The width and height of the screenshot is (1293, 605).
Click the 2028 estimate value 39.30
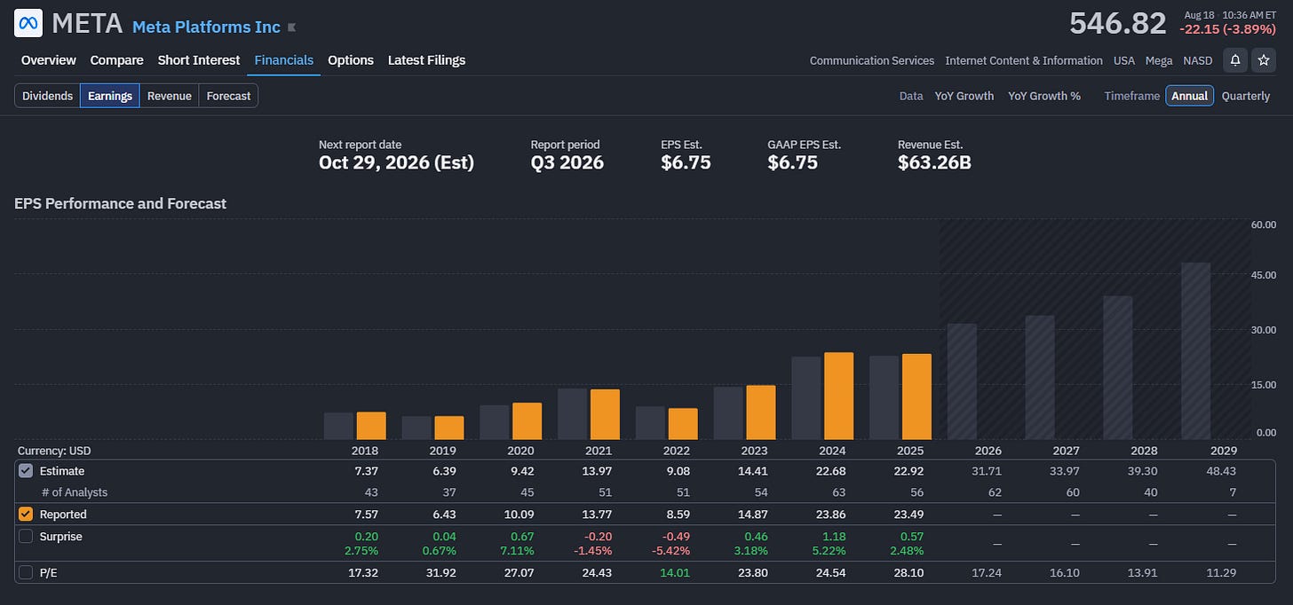pyautogui.click(x=1142, y=471)
